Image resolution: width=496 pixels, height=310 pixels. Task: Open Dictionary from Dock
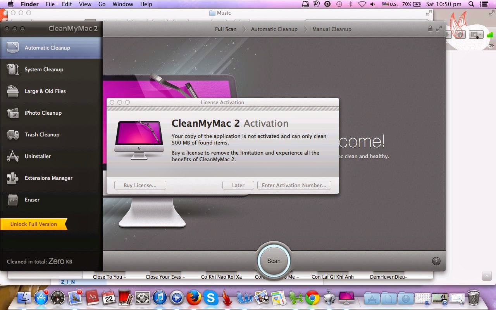(92, 298)
